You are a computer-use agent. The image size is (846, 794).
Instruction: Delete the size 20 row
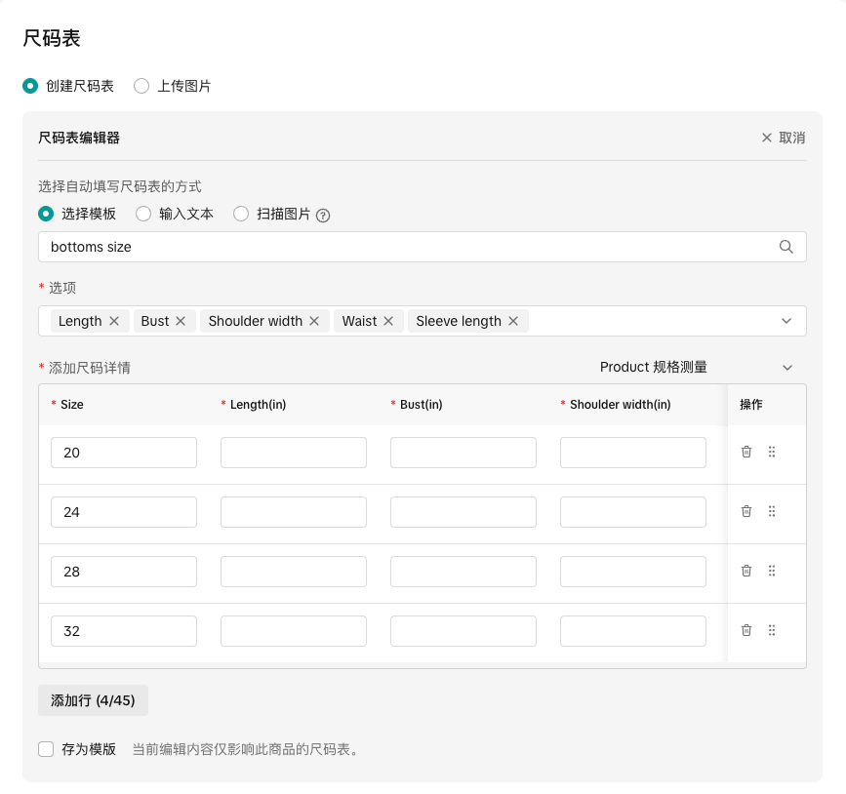pos(746,452)
